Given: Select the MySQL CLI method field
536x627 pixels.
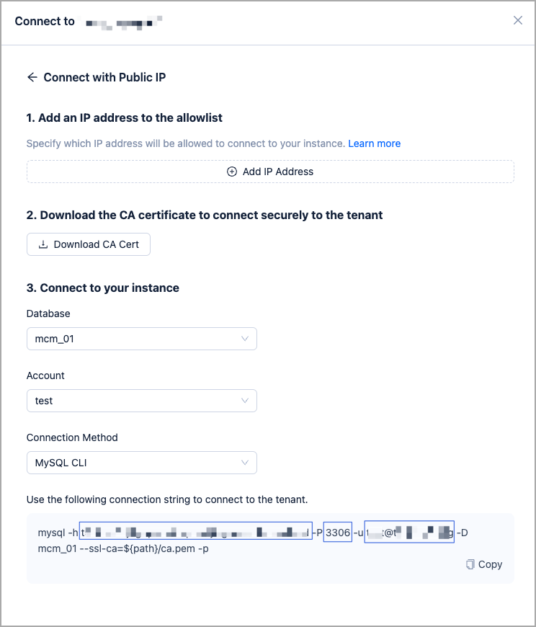Looking at the screenshot, I should pos(130,463).
